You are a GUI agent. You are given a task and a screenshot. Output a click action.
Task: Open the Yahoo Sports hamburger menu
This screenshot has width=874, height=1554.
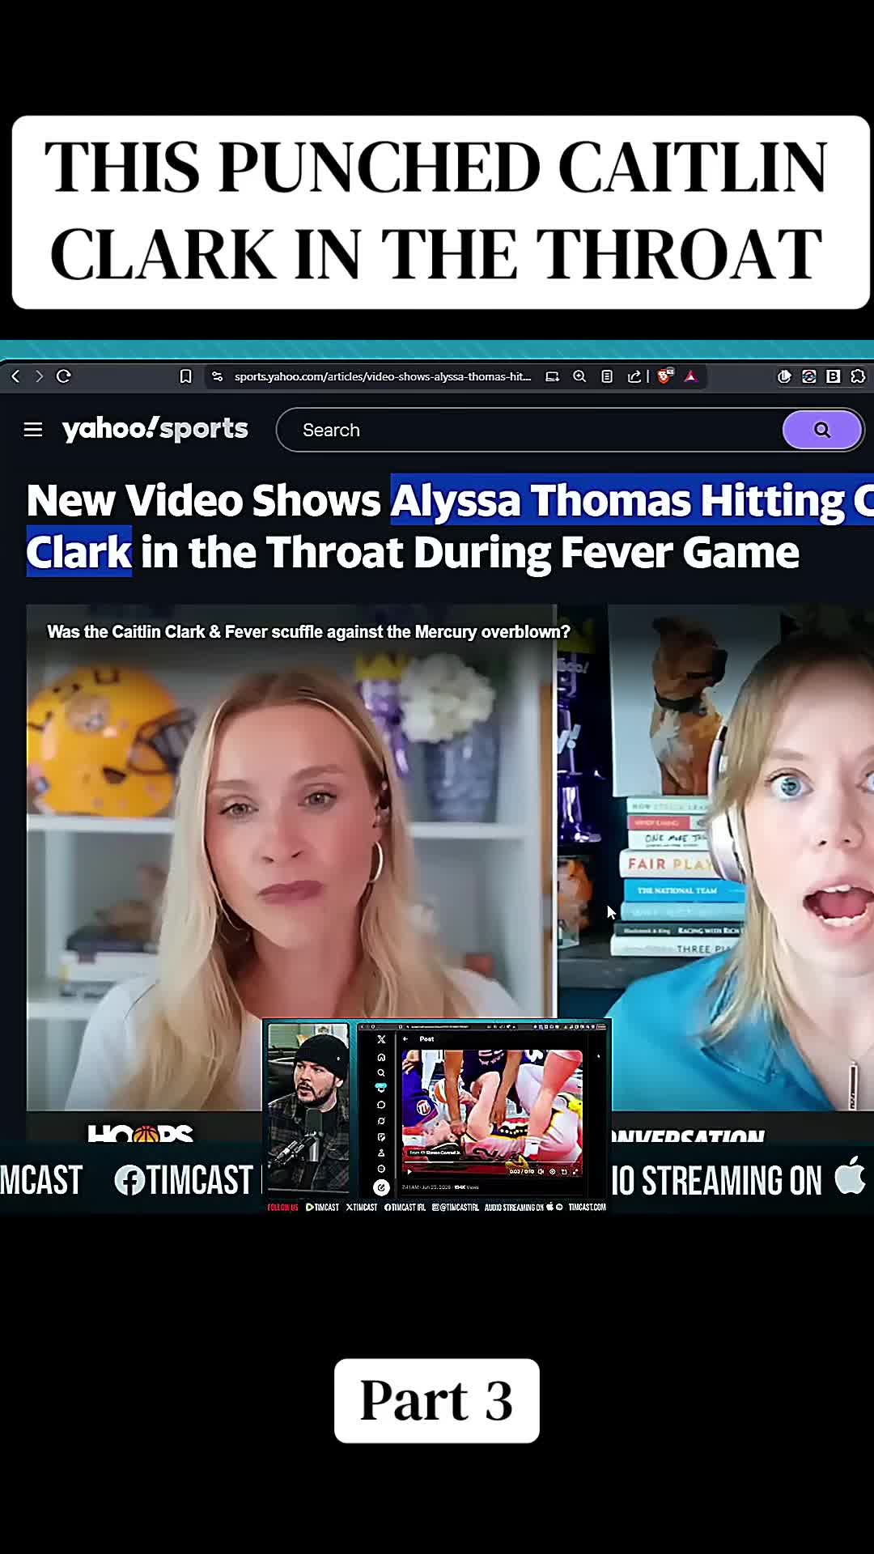[33, 430]
